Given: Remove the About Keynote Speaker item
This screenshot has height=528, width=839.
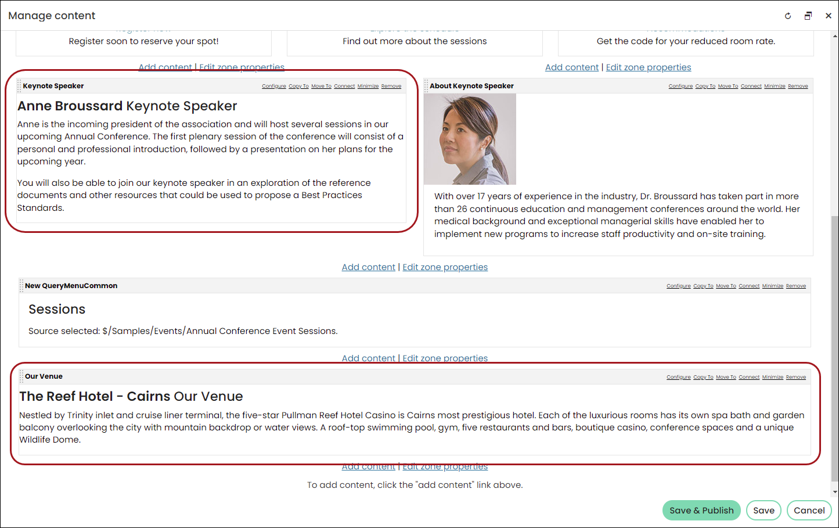Looking at the screenshot, I should pyautogui.click(x=798, y=86).
